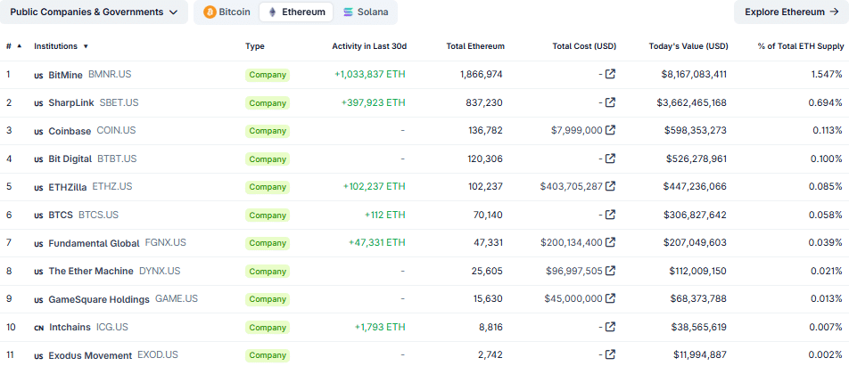This screenshot has height=366, width=849.
Task: Click the +112 ETH activity value
Action: (385, 215)
